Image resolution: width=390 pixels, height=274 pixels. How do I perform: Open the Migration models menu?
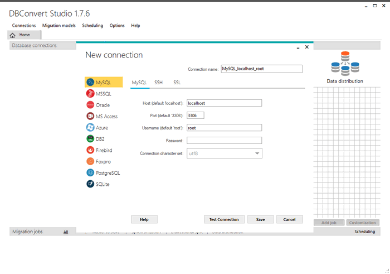click(x=58, y=26)
